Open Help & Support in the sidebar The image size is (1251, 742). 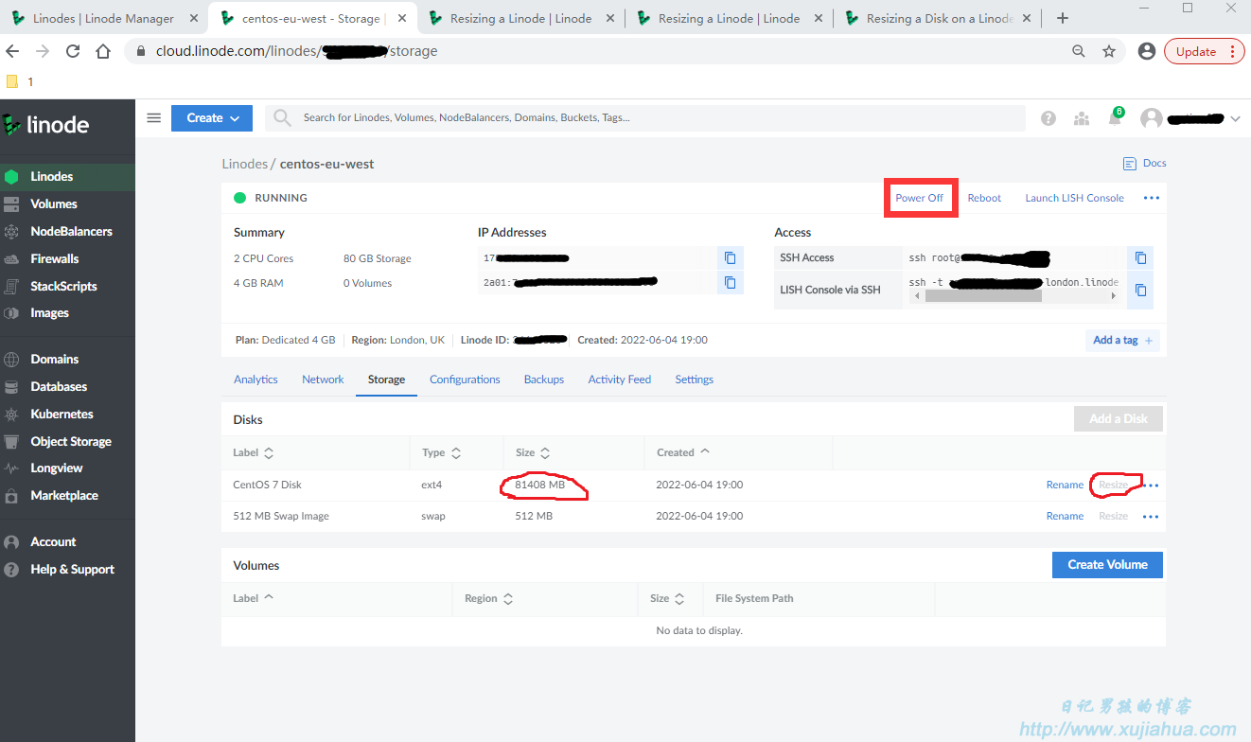[67, 569]
